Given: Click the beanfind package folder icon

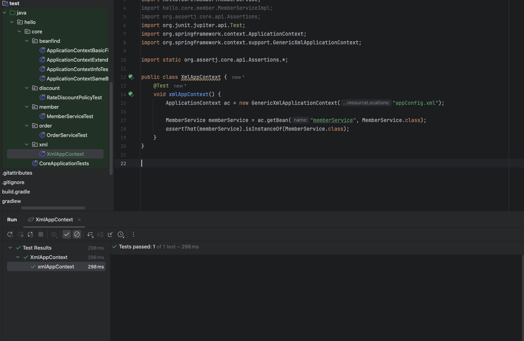Looking at the screenshot, I should pyautogui.click(x=35, y=41).
